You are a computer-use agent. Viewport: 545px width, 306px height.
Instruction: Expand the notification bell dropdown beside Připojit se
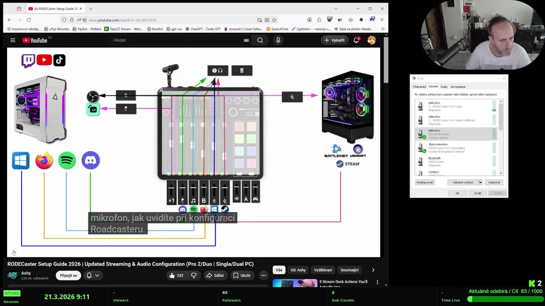(97, 275)
